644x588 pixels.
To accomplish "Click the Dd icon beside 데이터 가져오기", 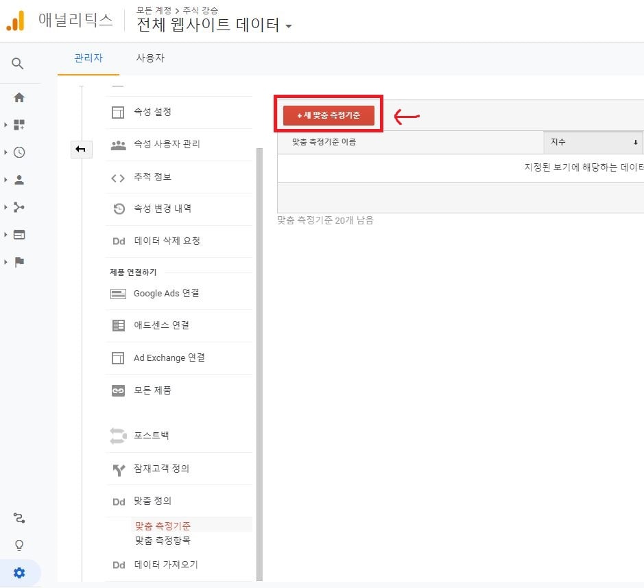I will [119, 565].
